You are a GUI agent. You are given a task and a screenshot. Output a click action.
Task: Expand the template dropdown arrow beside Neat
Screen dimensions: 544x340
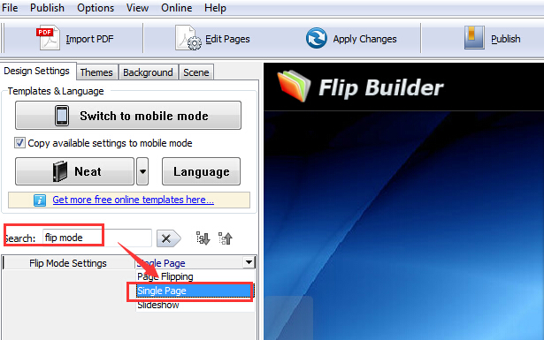pyautogui.click(x=142, y=171)
